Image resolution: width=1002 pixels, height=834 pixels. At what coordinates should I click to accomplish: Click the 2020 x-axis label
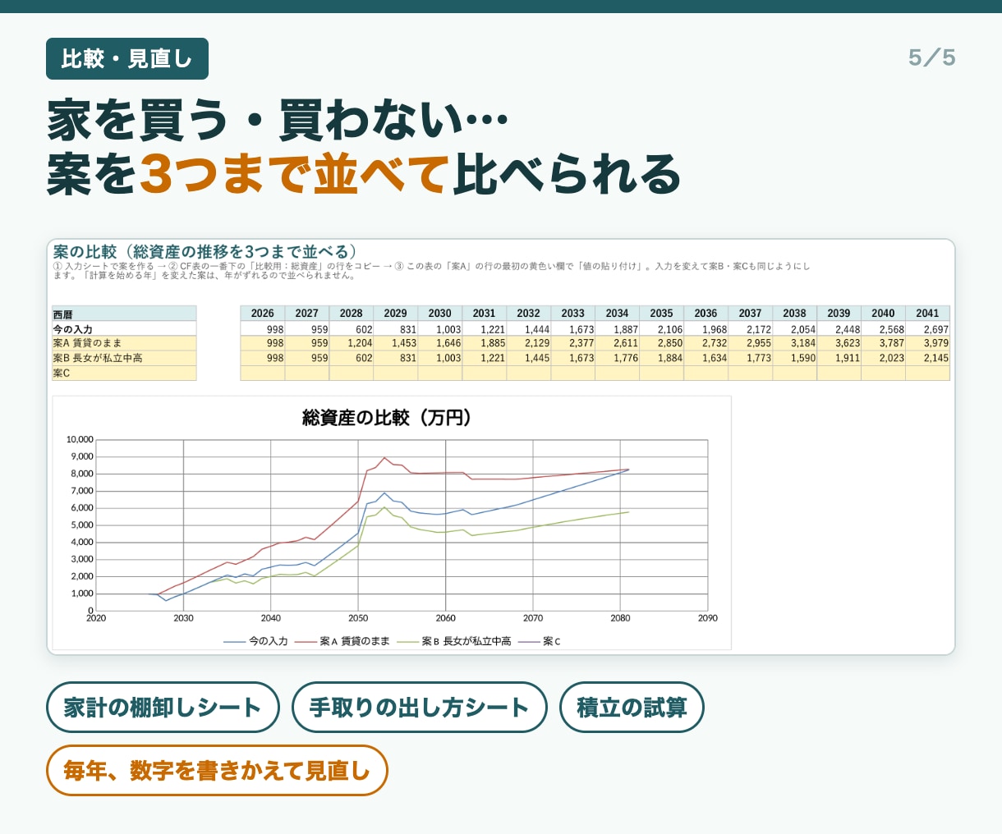96,618
